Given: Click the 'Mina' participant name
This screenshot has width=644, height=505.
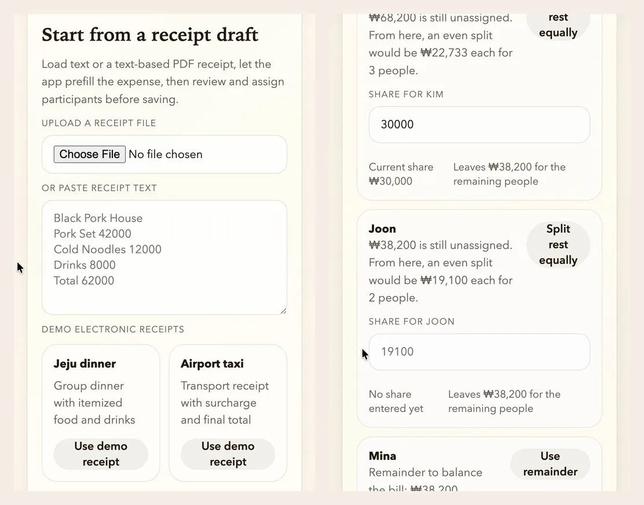Looking at the screenshot, I should pos(382,456).
